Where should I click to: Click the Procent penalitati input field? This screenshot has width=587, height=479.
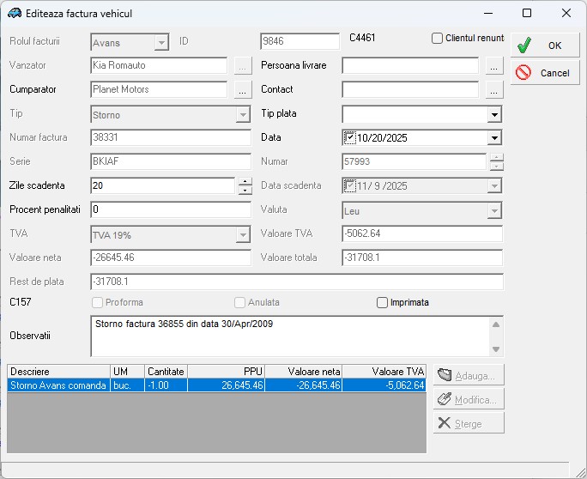[x=170, y=209]
